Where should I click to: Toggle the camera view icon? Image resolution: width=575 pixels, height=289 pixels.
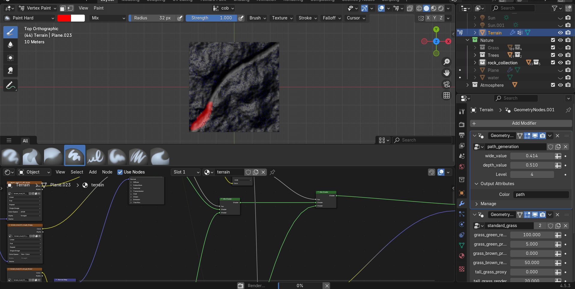coord(446,84)
